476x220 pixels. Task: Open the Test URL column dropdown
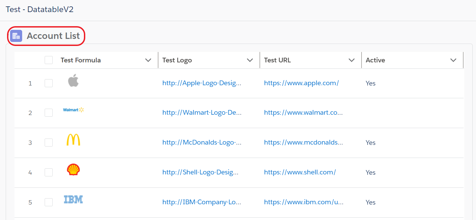(351, 60)
